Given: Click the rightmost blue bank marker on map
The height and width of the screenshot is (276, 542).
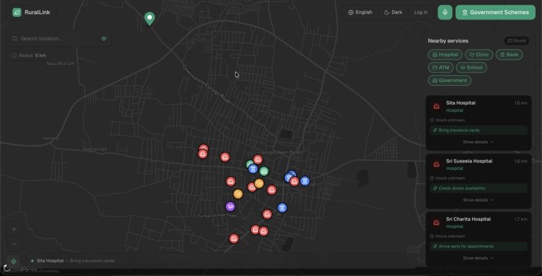Looking at the screenshot, I should point(305,181).
